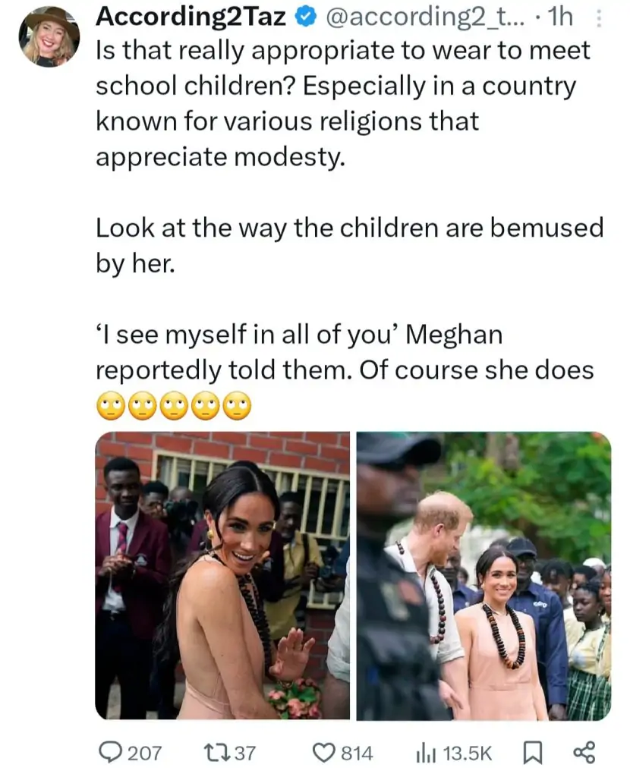Open the view analytics bar-chart icon

click(x=424, y=752)
